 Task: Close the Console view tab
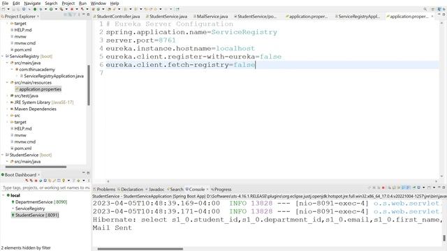[207, 189]
